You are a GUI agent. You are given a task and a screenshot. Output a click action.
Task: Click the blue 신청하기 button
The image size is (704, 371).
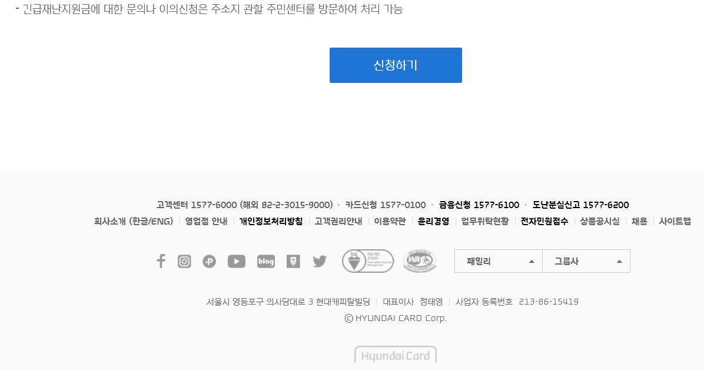396,65
